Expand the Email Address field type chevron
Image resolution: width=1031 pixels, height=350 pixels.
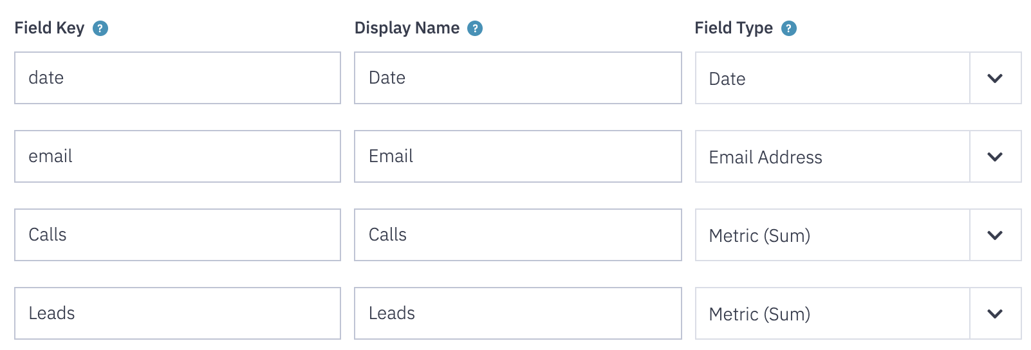(995, 157)
